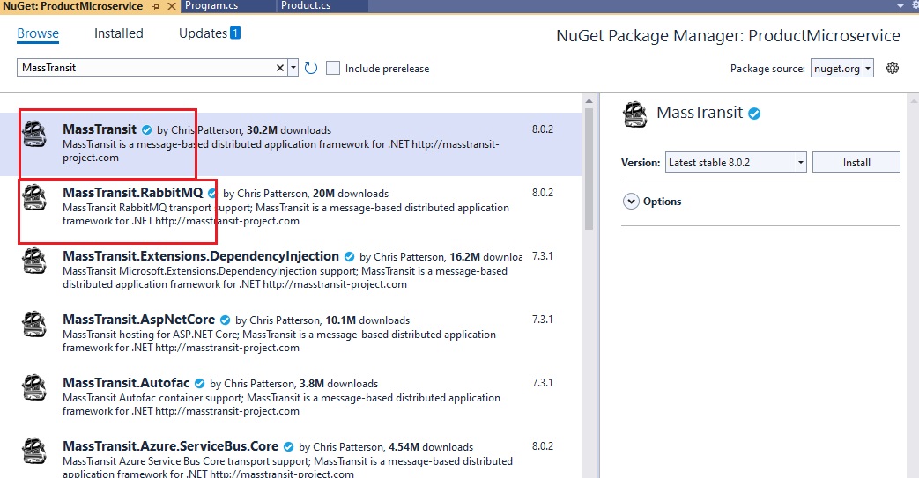
Task: Click the package list scroll up arrow
Action: 589,100
